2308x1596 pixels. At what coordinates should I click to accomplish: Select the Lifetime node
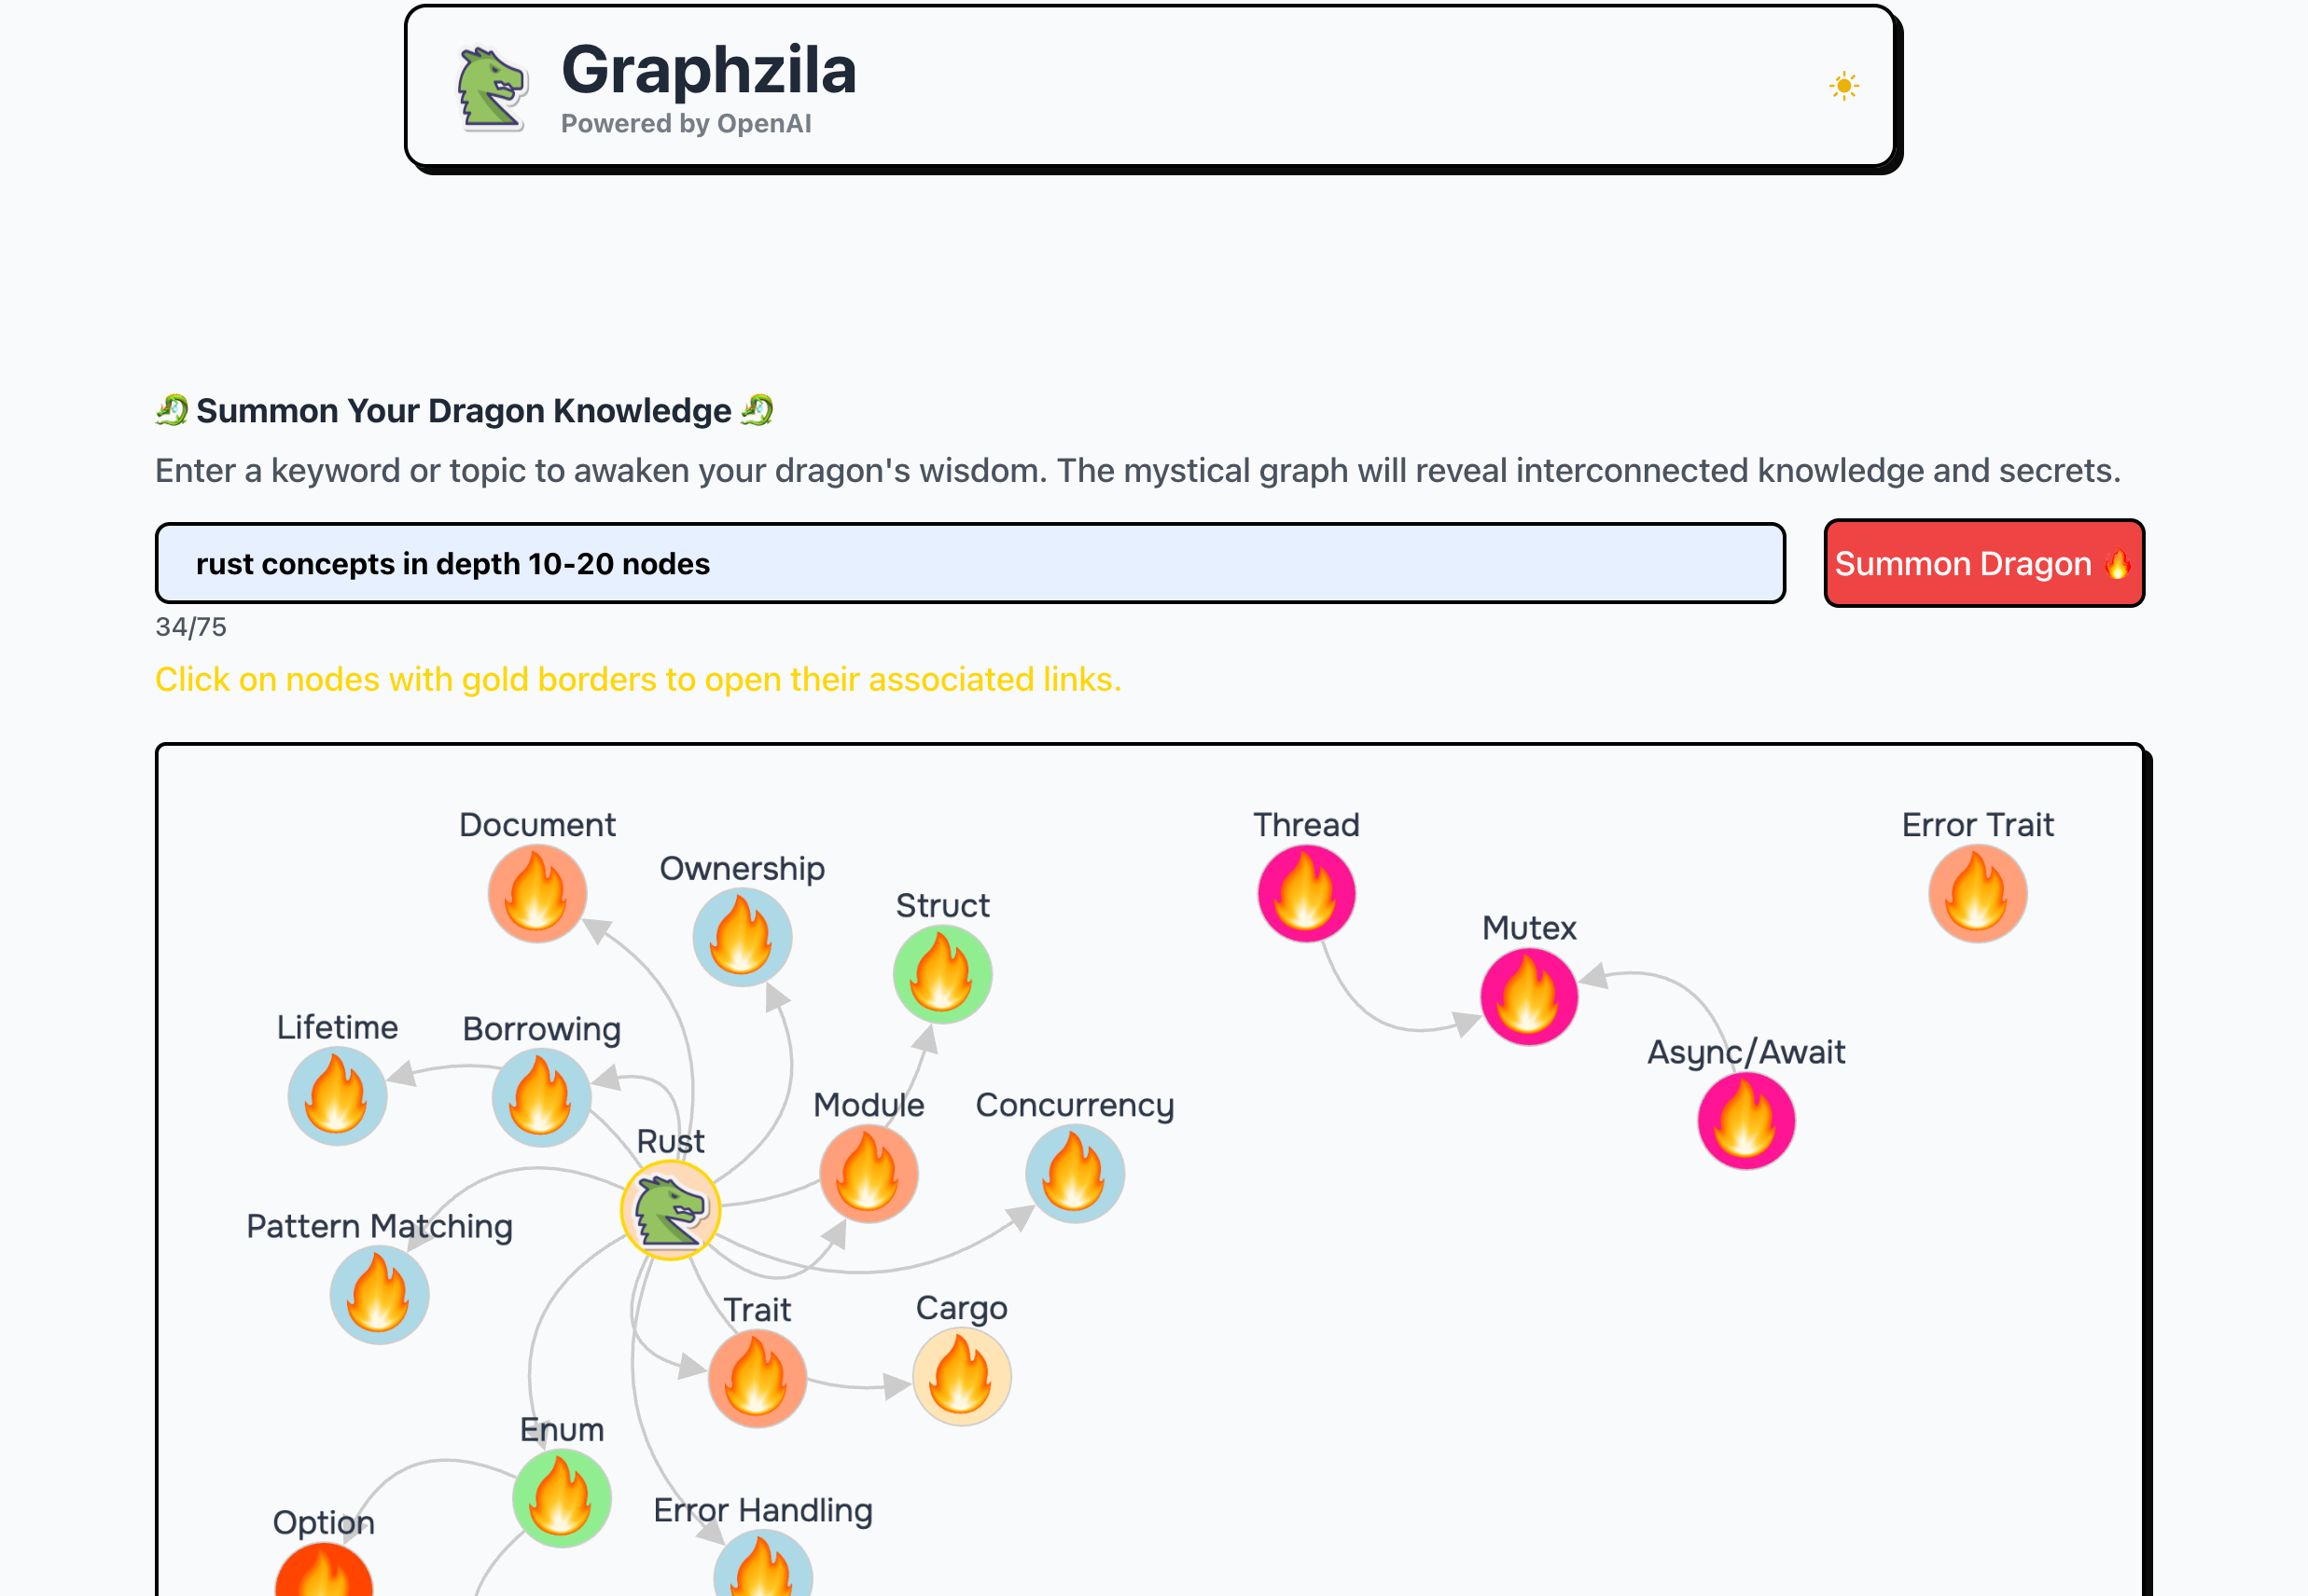tap(337, 1095)
